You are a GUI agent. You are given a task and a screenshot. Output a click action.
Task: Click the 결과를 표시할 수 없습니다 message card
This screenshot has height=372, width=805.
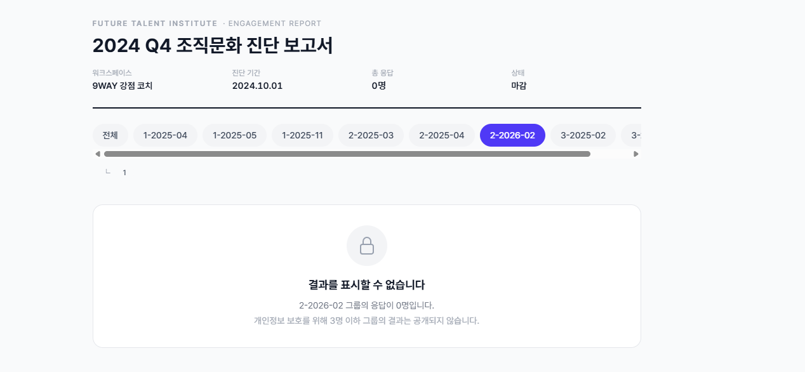[x=367, y=284]
